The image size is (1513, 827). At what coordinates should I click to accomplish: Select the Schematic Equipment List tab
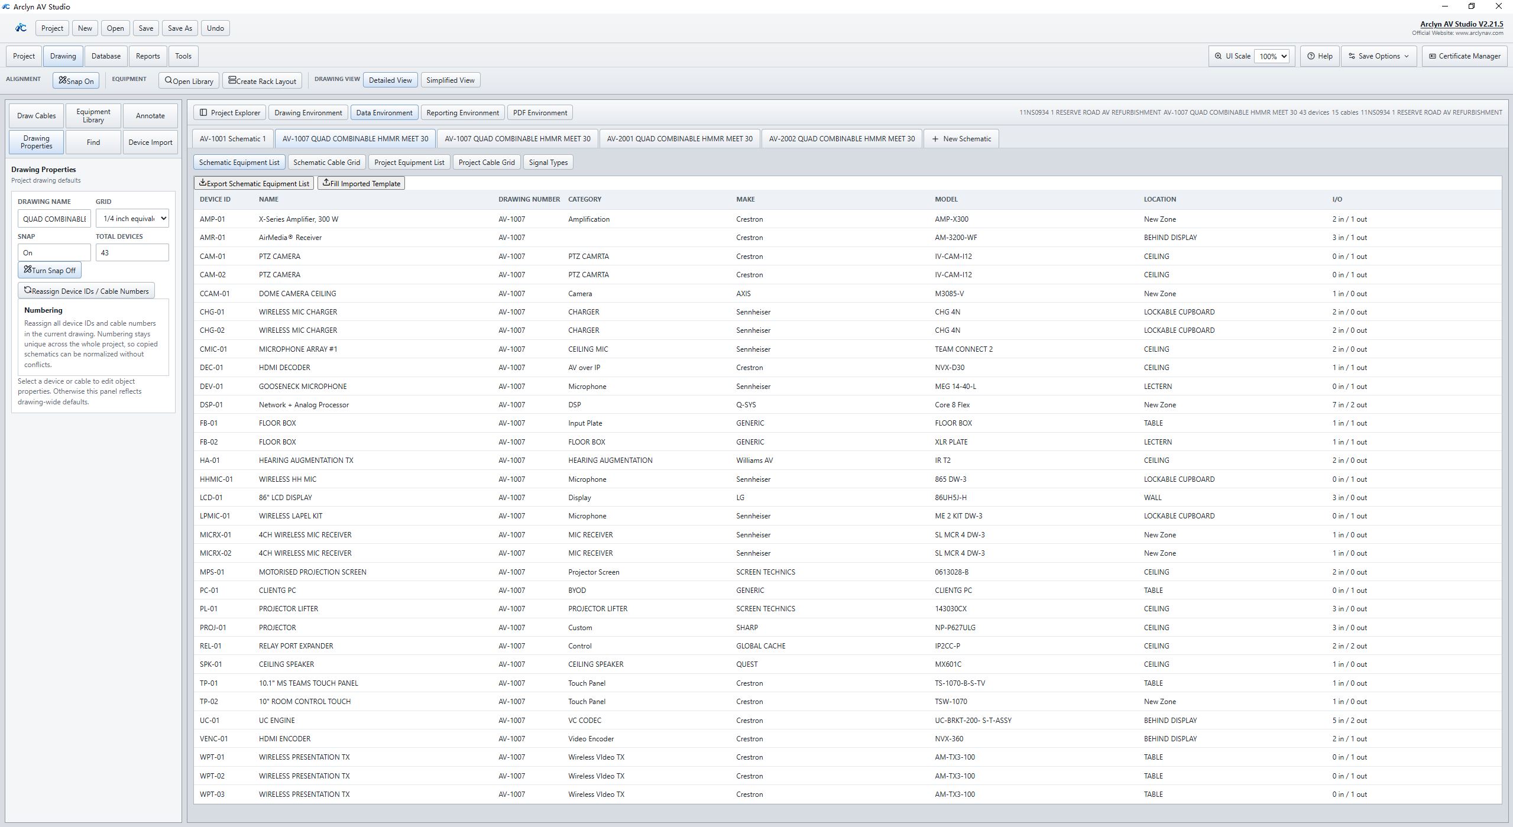(x=239, y=163)
